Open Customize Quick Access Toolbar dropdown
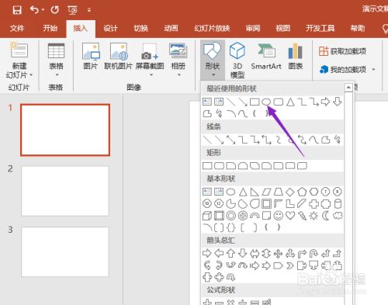Screen dimensions: 388x305 pyautogui.click(x=89, y=10)
